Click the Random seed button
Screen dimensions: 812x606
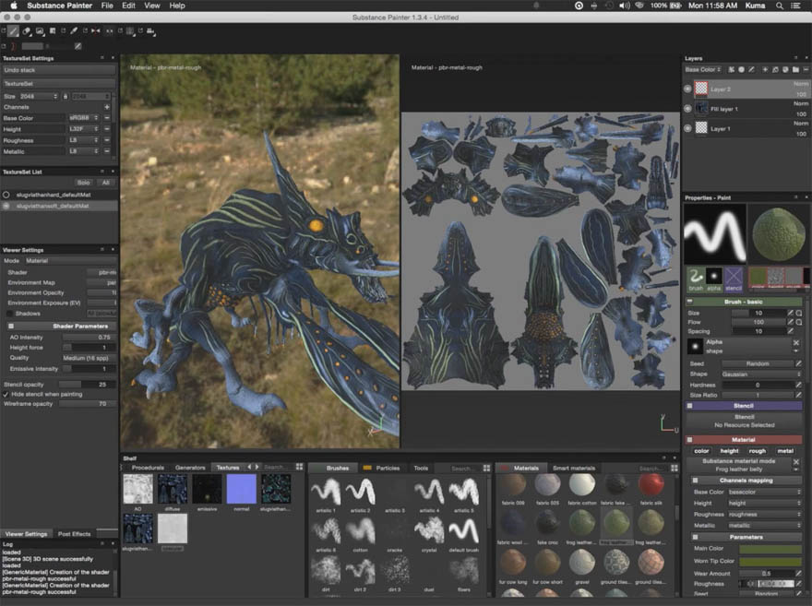point(758,363)
